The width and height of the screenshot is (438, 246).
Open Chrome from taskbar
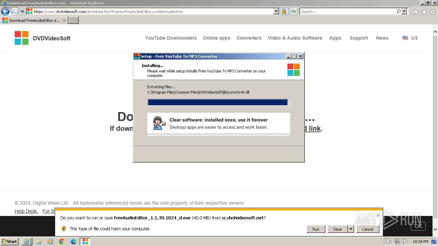click(62, 242)
